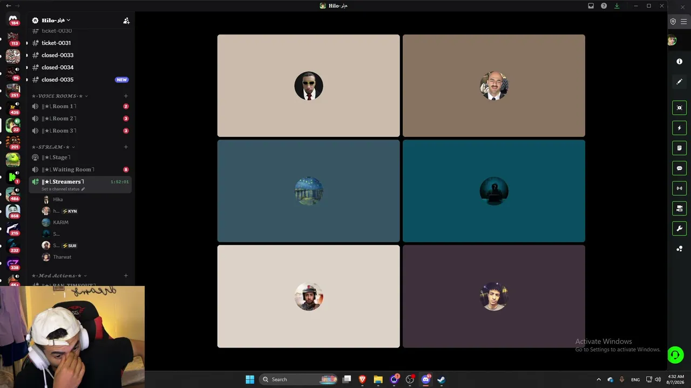
Task: Open Discord help icon in title bar
Action: point(604,6)
